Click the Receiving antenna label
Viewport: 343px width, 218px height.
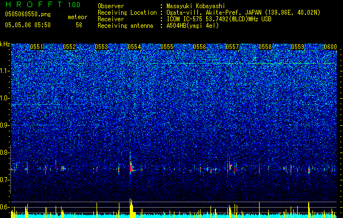click(x=125, y=26)
